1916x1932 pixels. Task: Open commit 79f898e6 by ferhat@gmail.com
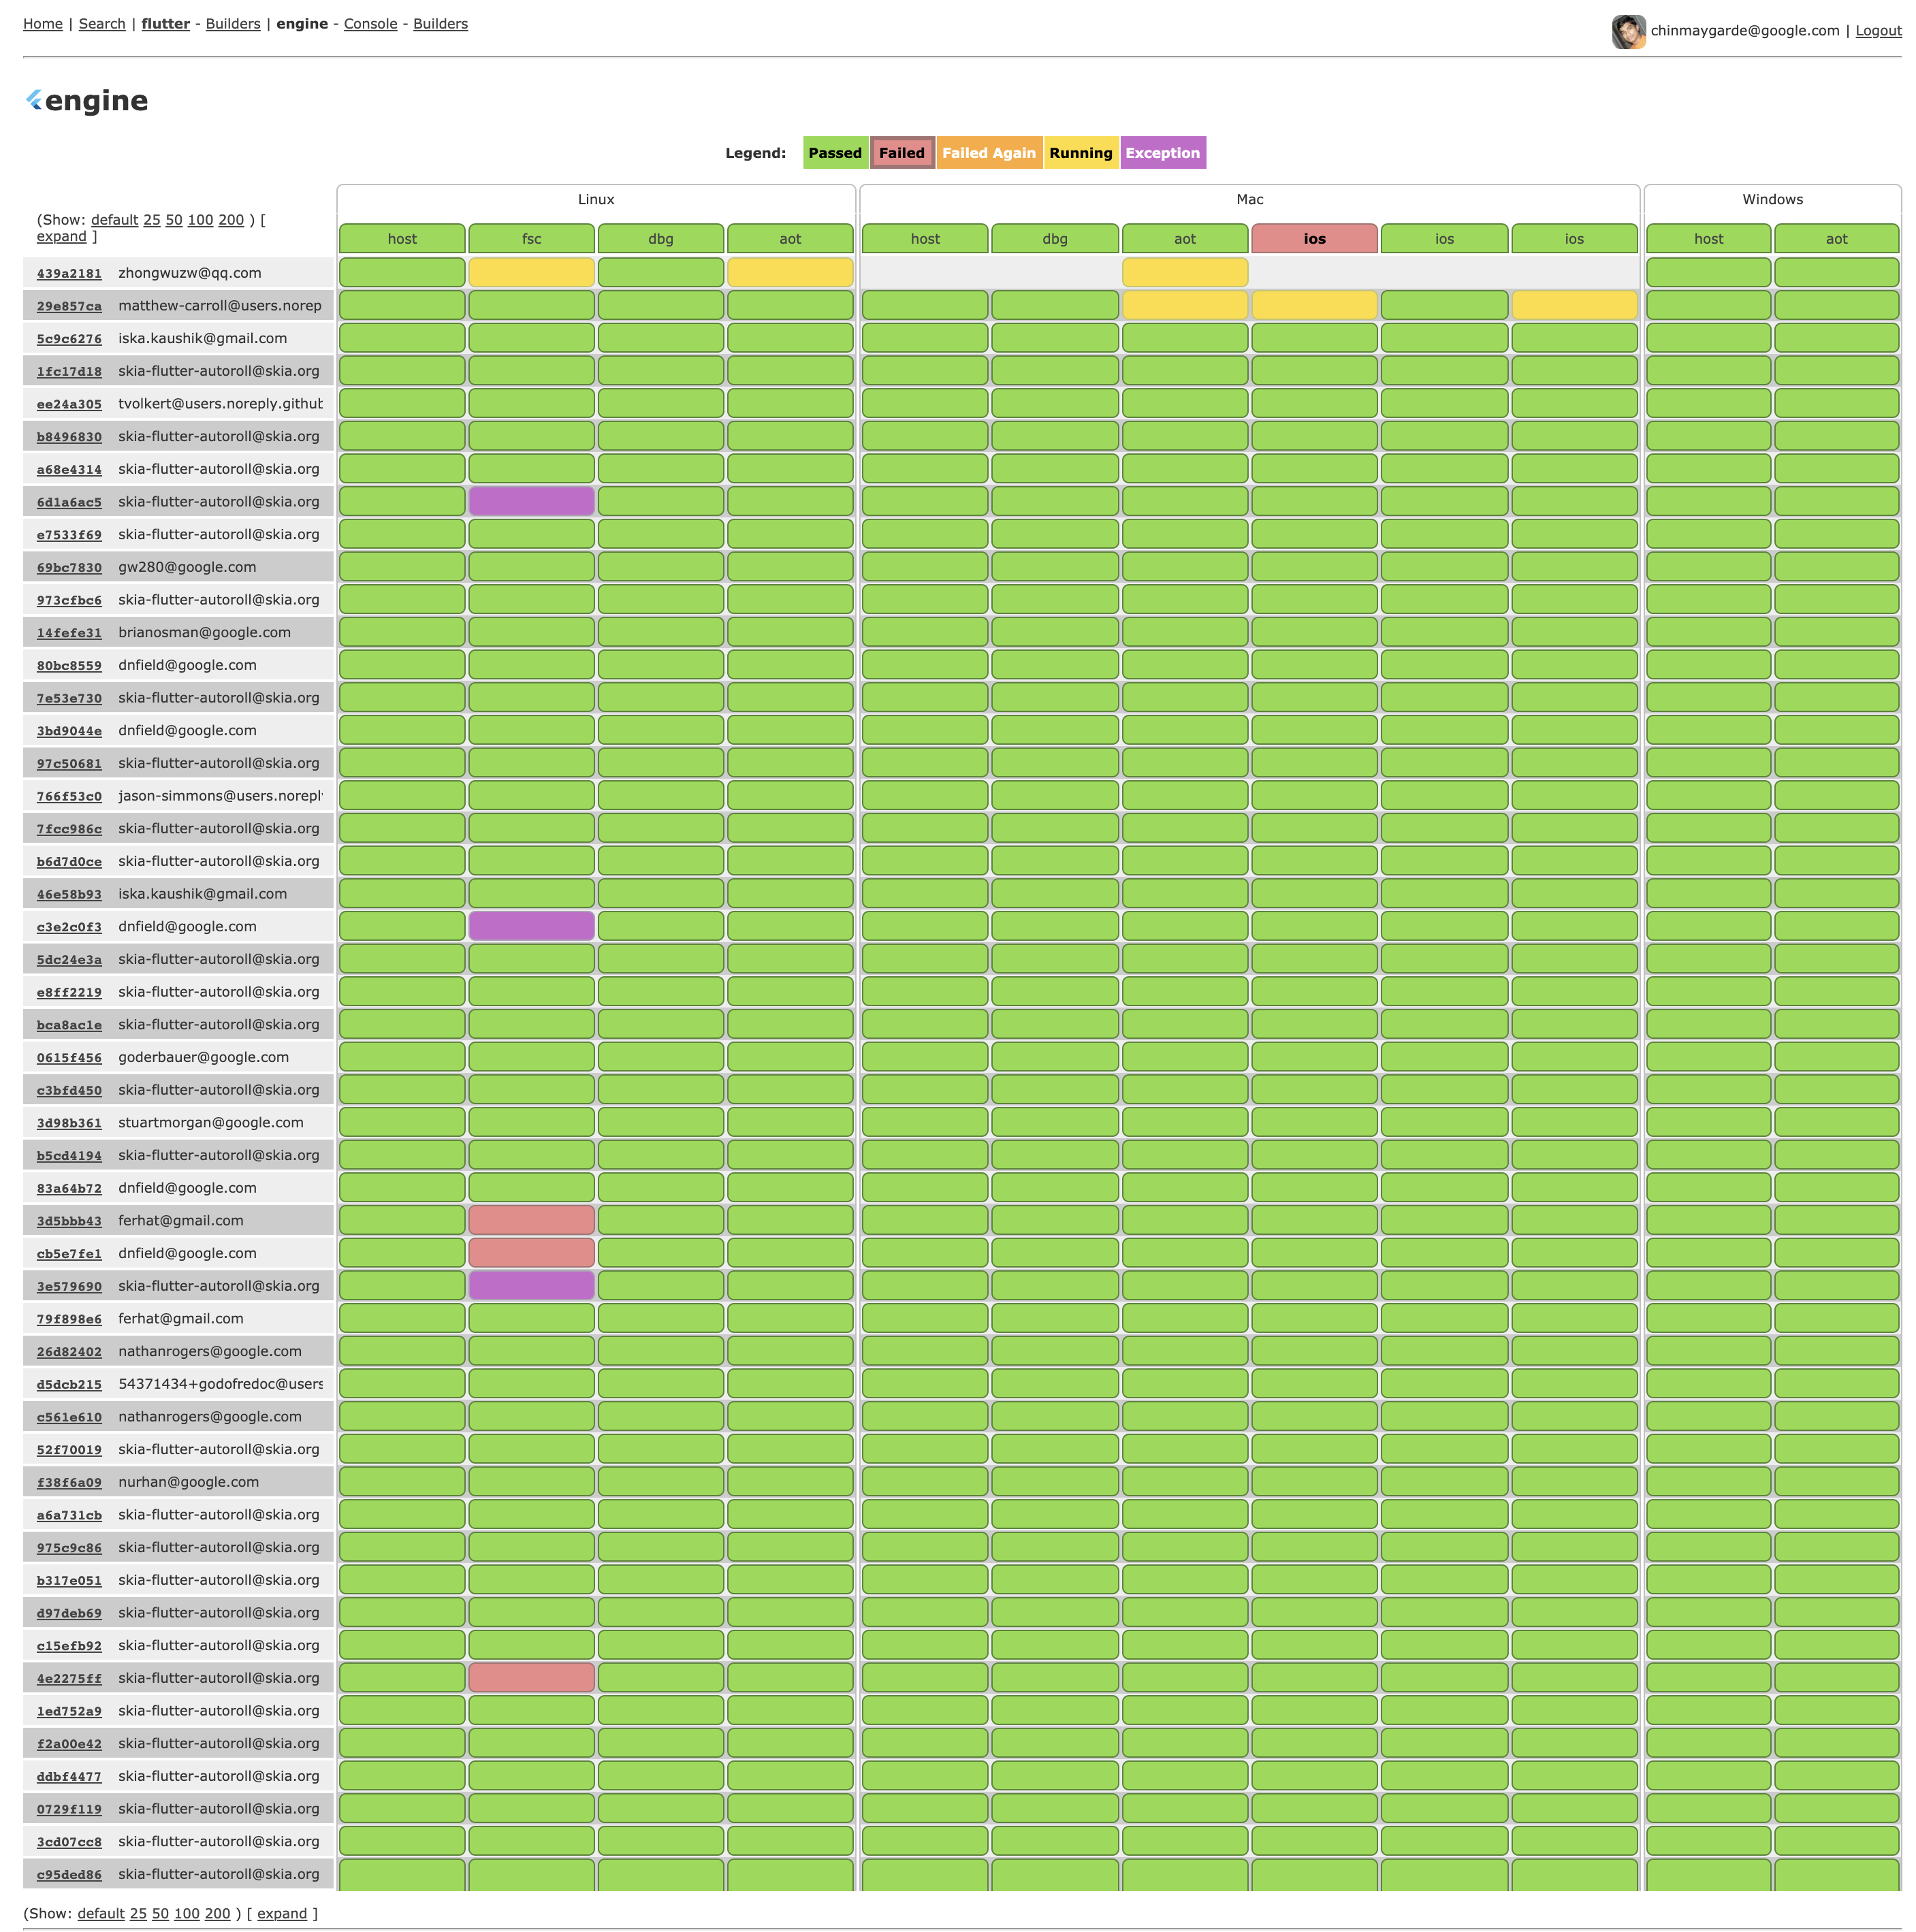(x=68, y=1319)
